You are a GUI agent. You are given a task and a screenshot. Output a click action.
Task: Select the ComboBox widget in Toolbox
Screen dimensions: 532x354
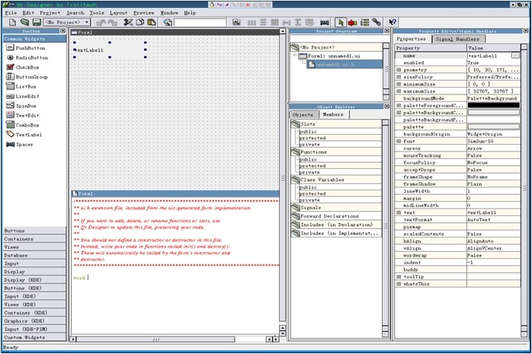click(28, 124)
